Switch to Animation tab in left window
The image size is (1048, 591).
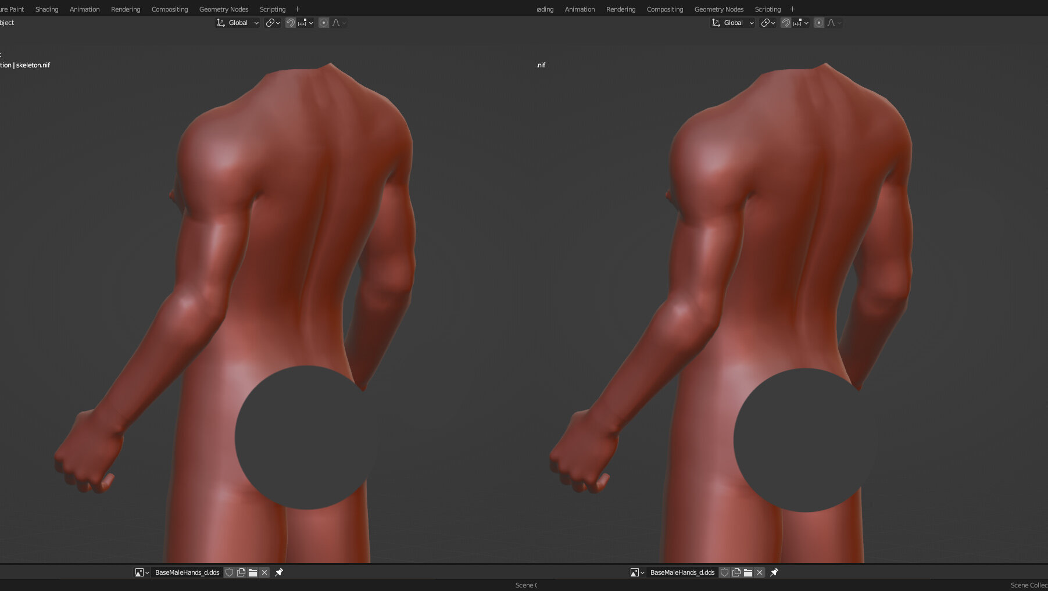pyautogui.click(x=84, y=9)
